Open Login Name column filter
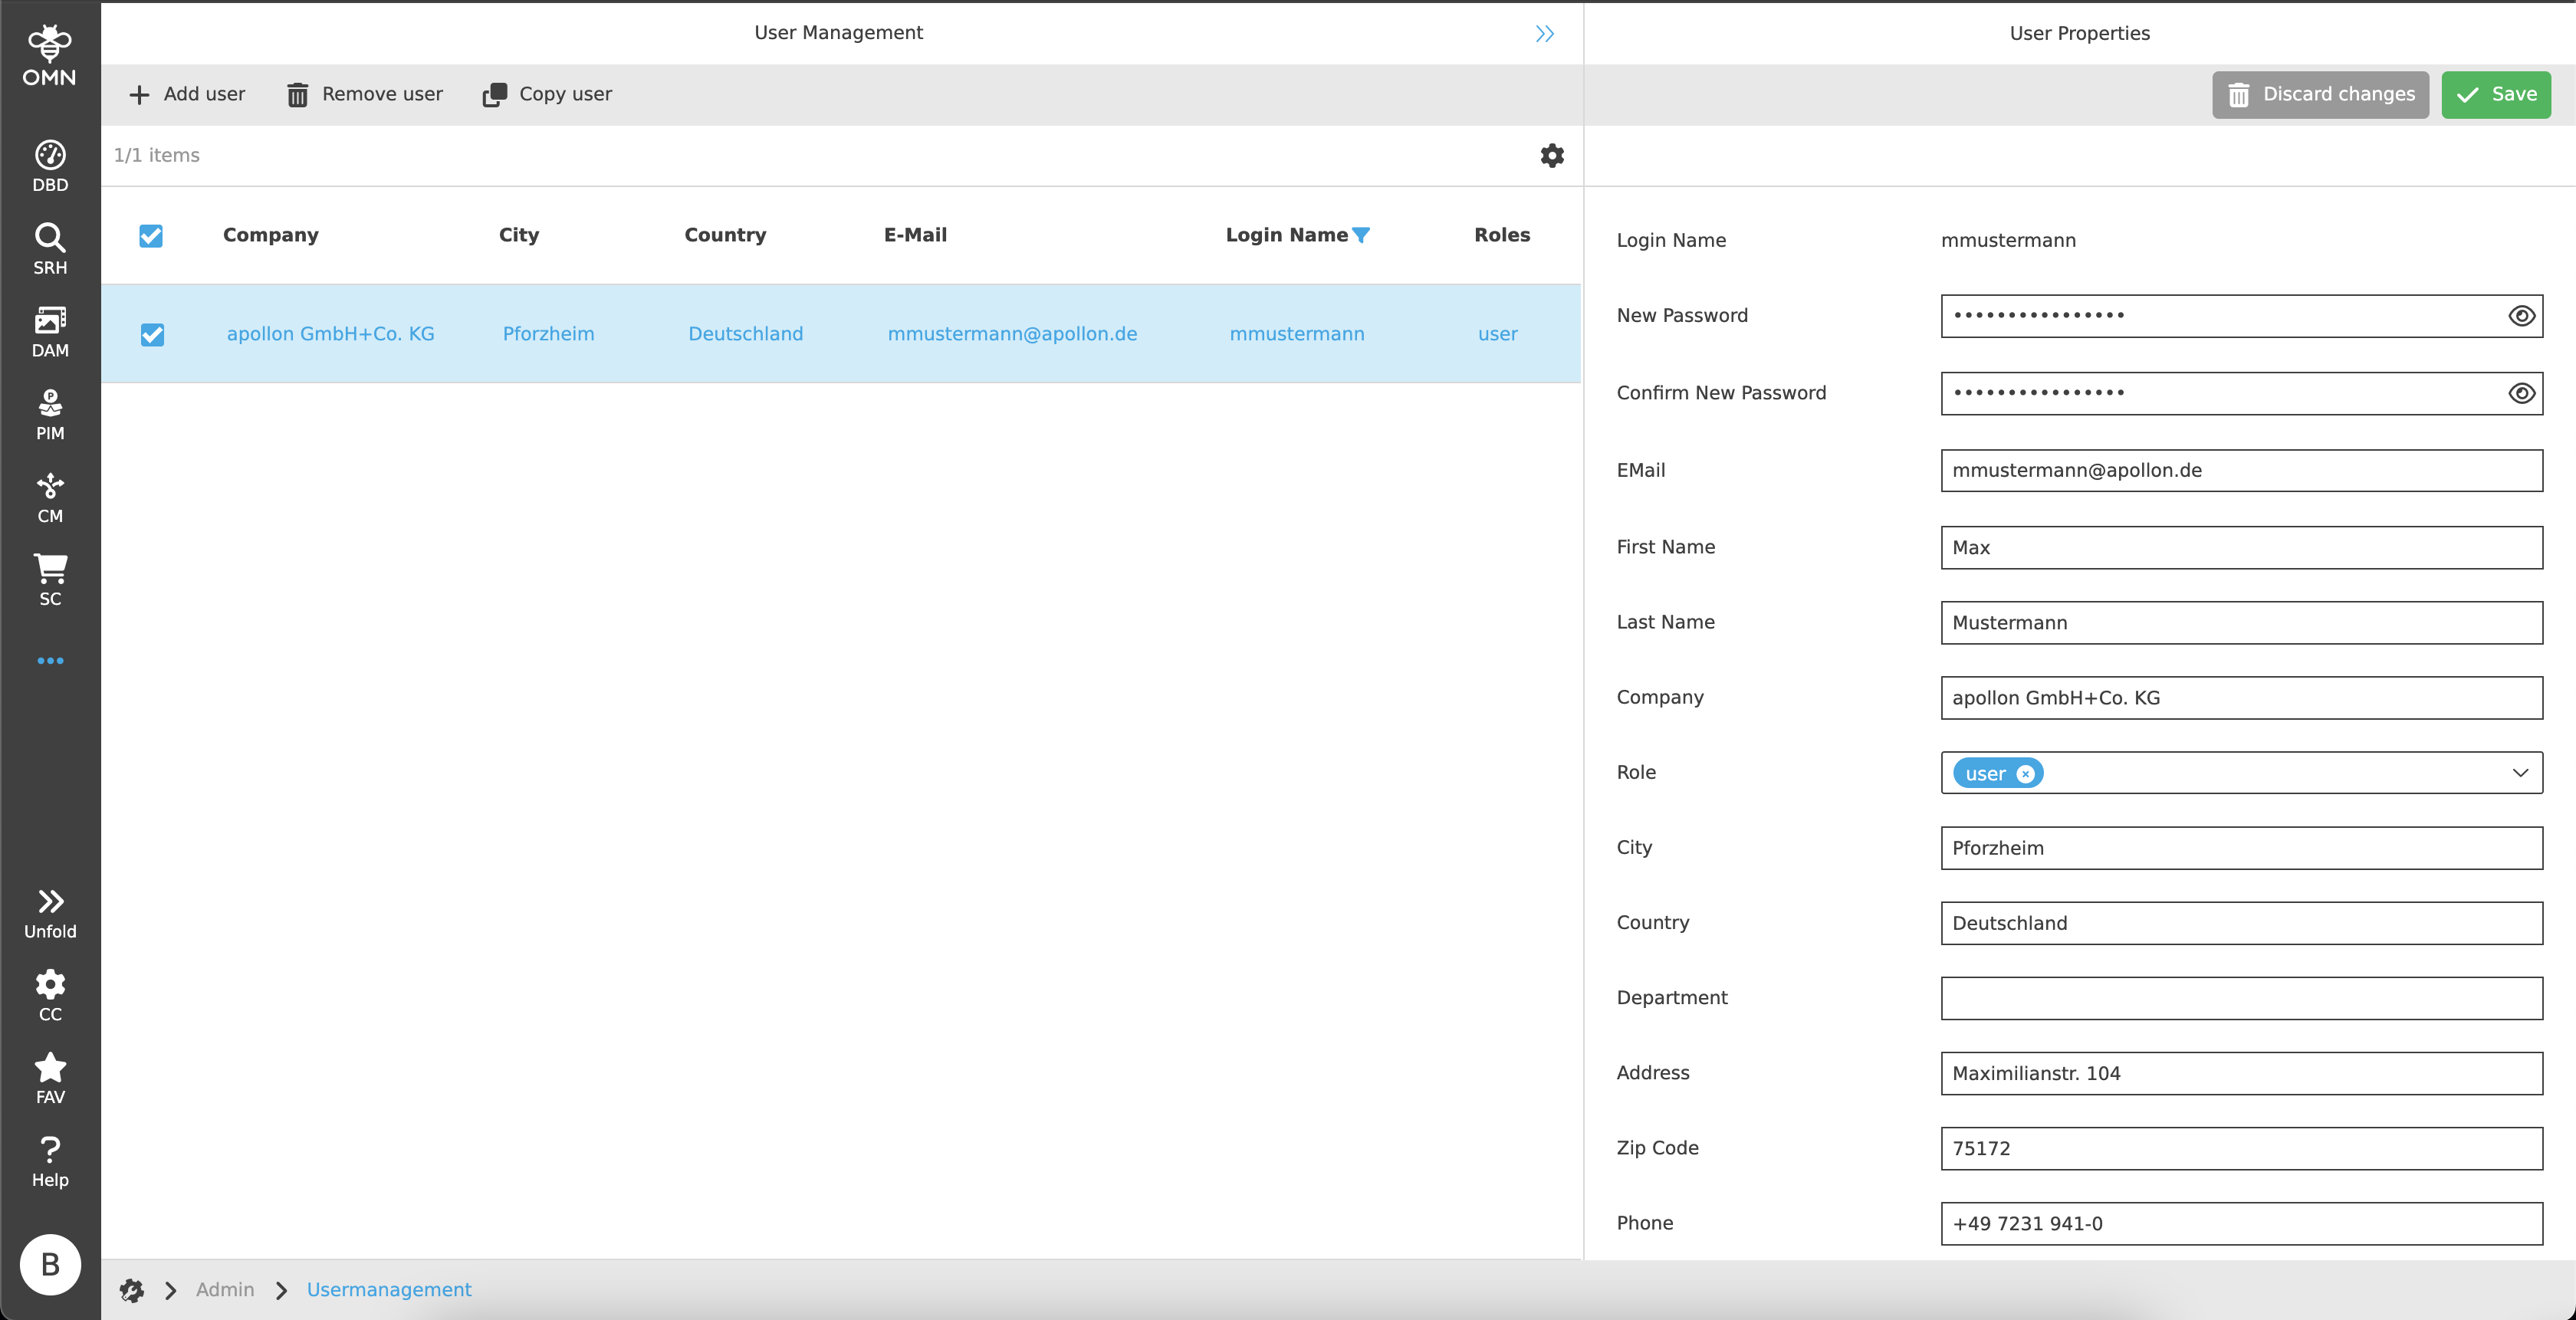This screenshot has width=2576, height=1320. pos(1361,236)
